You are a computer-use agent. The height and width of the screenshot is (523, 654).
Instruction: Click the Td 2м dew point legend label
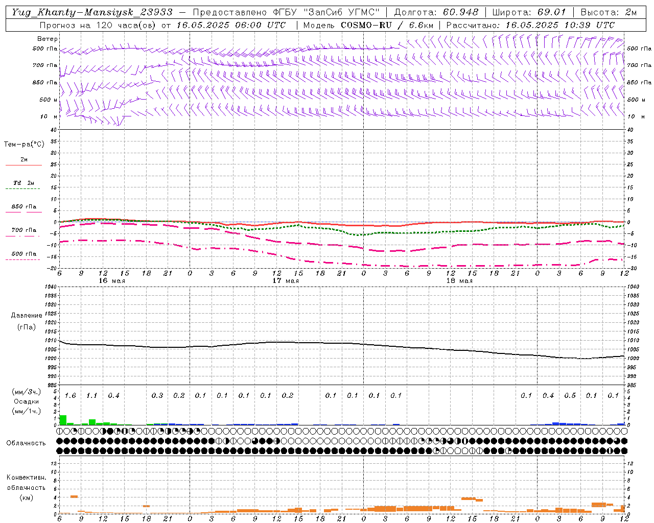tap(24, 183)
